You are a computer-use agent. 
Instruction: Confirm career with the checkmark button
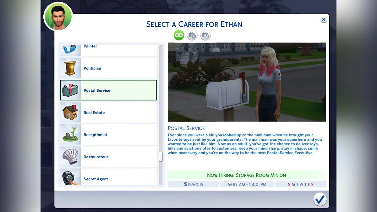tap(320, 199)
